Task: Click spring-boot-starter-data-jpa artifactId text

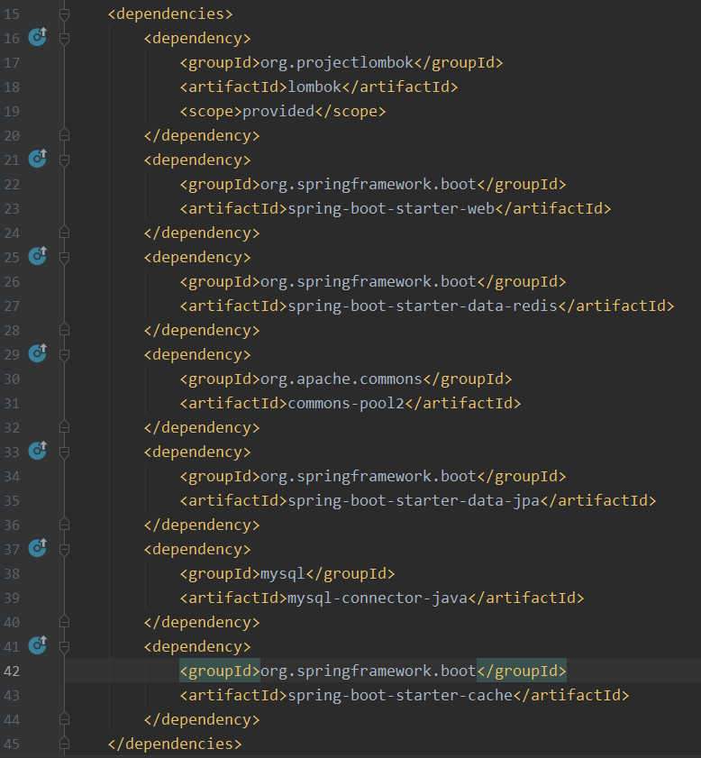Action: click(x=414, y=501)
